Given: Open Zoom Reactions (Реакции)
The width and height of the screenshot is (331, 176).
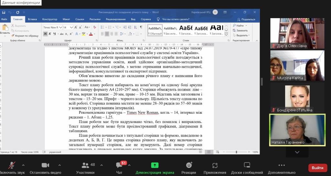Looking at the screenshot, I should pyautogui.click(x=189, y=168).
